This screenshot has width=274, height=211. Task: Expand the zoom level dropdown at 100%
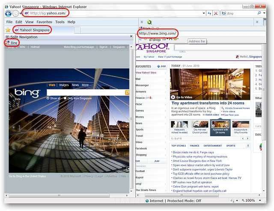pos(260,200)
